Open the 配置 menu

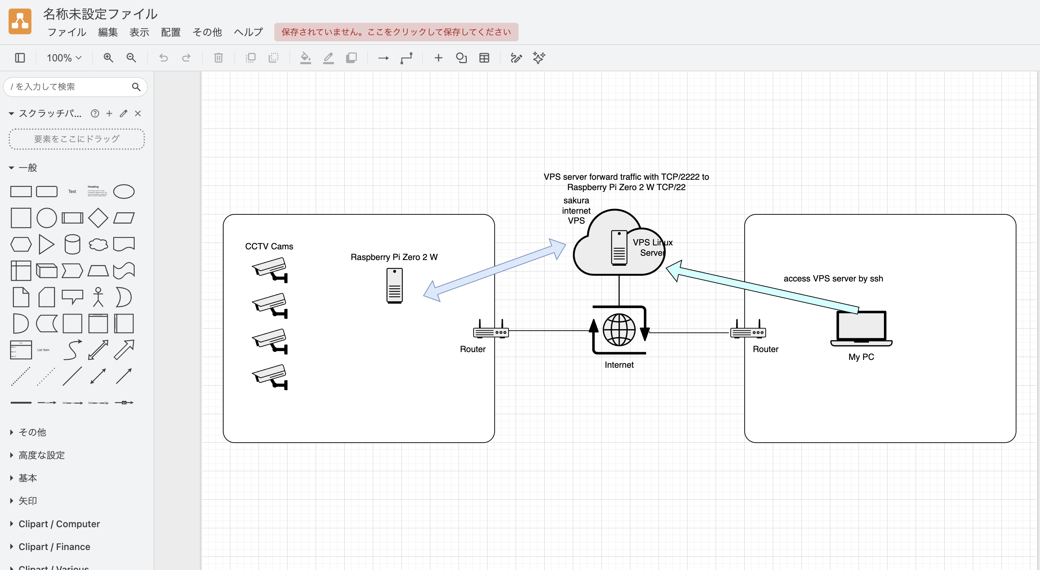(170, 32)
